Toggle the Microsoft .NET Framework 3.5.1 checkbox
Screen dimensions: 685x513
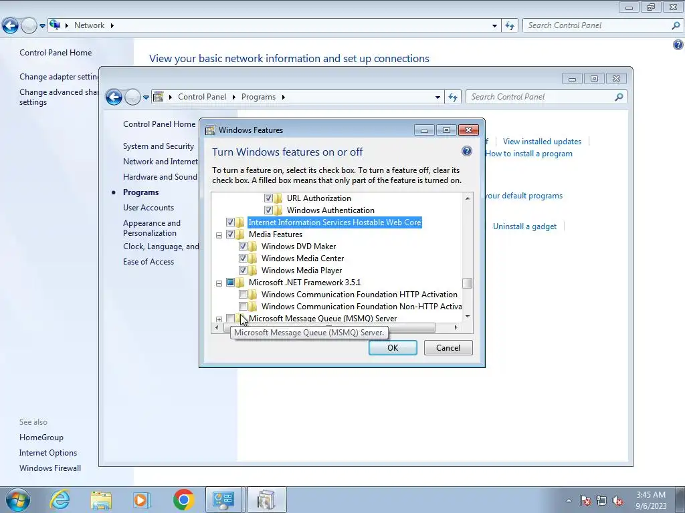tap(230, 283)
